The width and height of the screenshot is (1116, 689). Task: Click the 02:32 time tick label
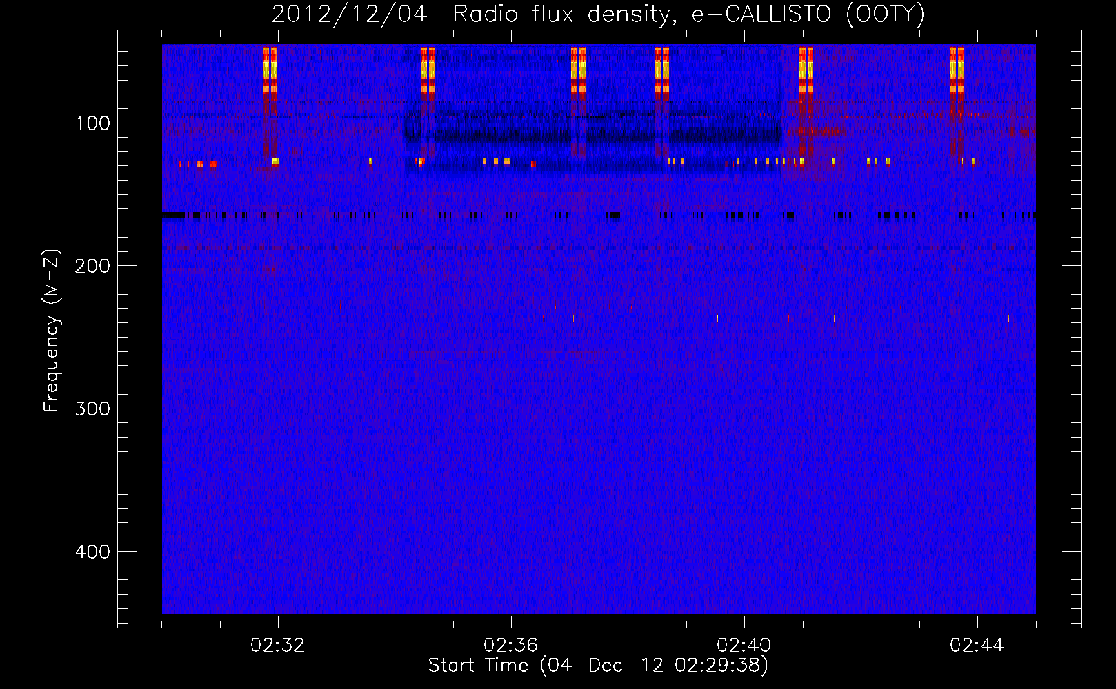click(278, 645)
